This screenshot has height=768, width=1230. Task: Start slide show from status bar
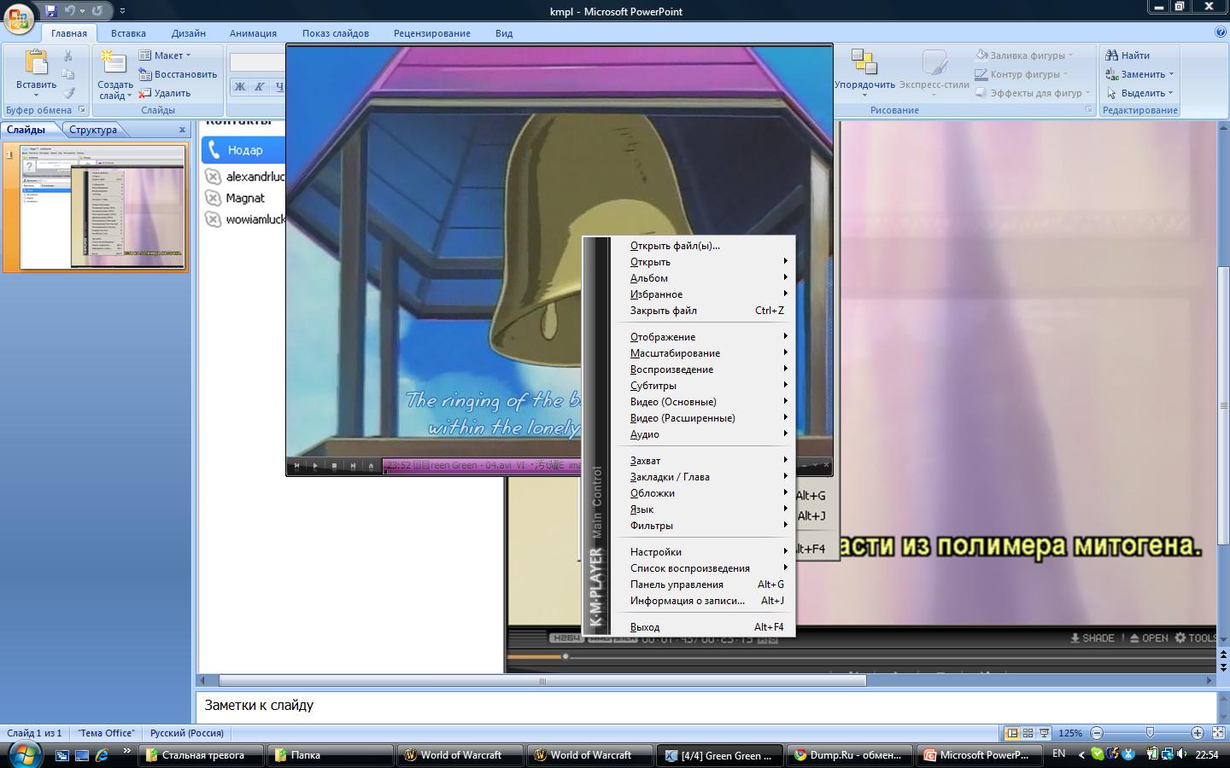click(x=1045, y=733)
